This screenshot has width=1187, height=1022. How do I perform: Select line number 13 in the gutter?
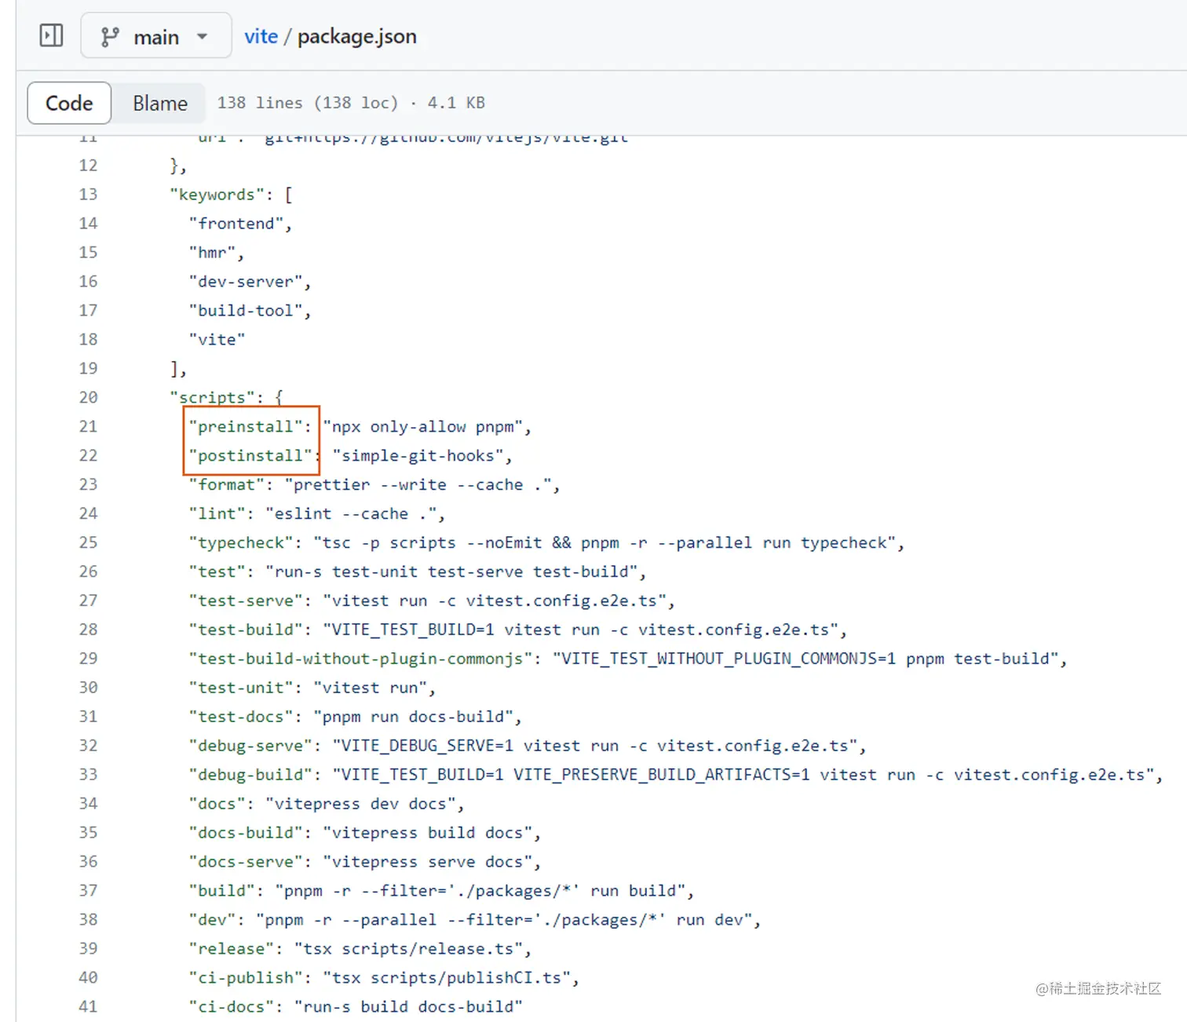pos(88,194)
